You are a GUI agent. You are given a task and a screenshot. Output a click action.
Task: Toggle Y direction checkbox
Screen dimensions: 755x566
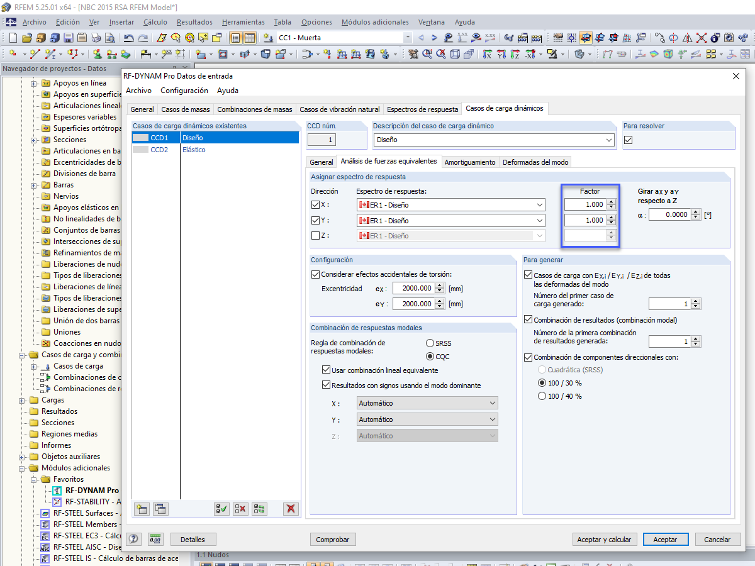pos(316,221)
